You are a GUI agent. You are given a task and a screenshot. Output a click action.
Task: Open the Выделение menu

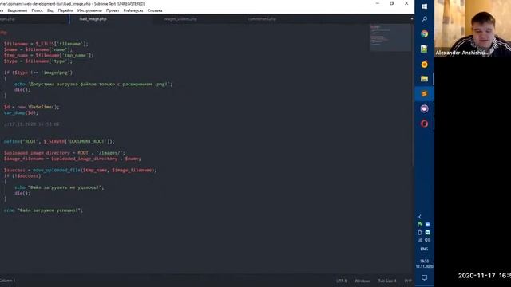tap(18, 10)
